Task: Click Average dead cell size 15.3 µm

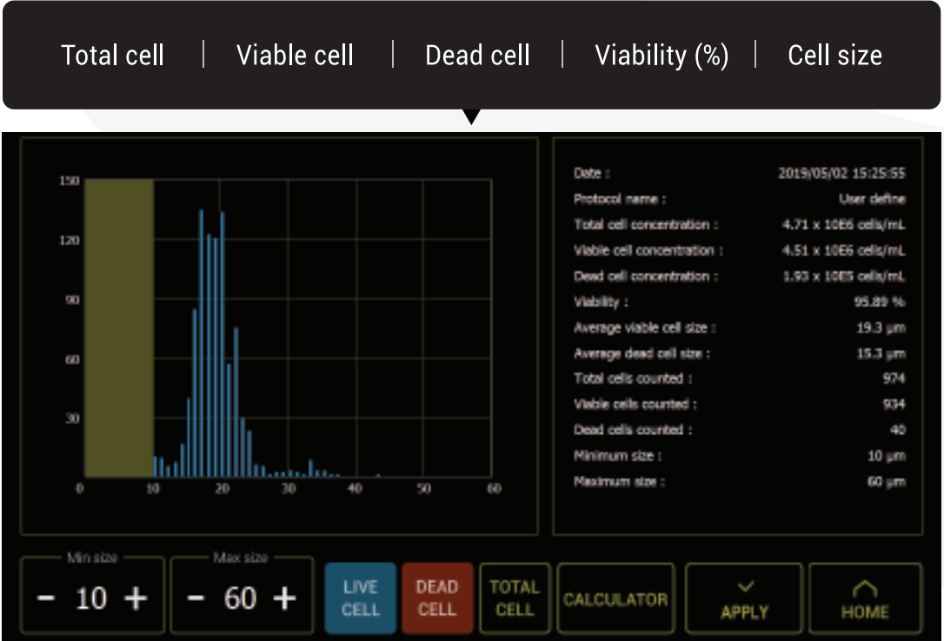Action: click(881, 354)
